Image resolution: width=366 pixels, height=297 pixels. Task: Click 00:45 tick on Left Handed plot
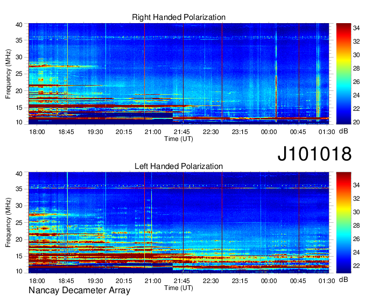(298, 281)
